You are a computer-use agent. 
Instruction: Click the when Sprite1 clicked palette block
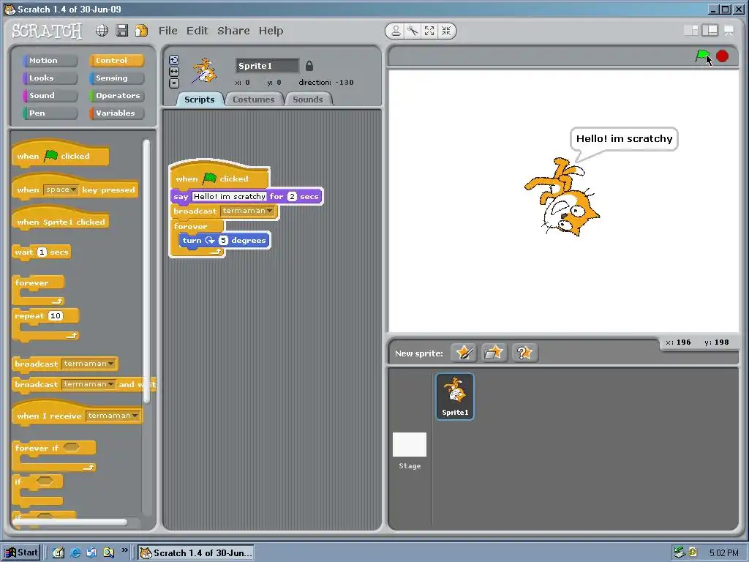click(60, 219)
